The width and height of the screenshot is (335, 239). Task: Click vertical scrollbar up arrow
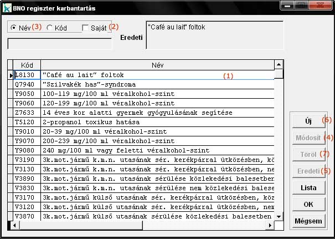tap(279, 65)
